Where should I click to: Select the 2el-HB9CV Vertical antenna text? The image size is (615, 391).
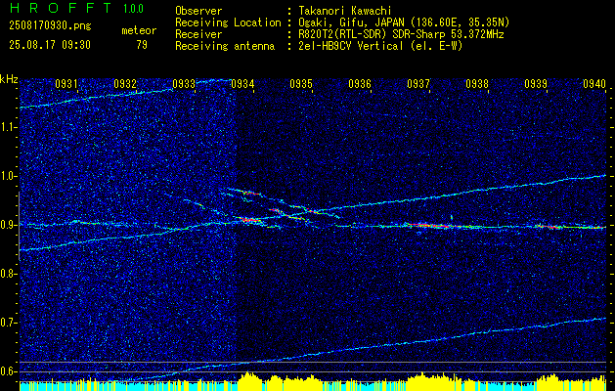380,46
